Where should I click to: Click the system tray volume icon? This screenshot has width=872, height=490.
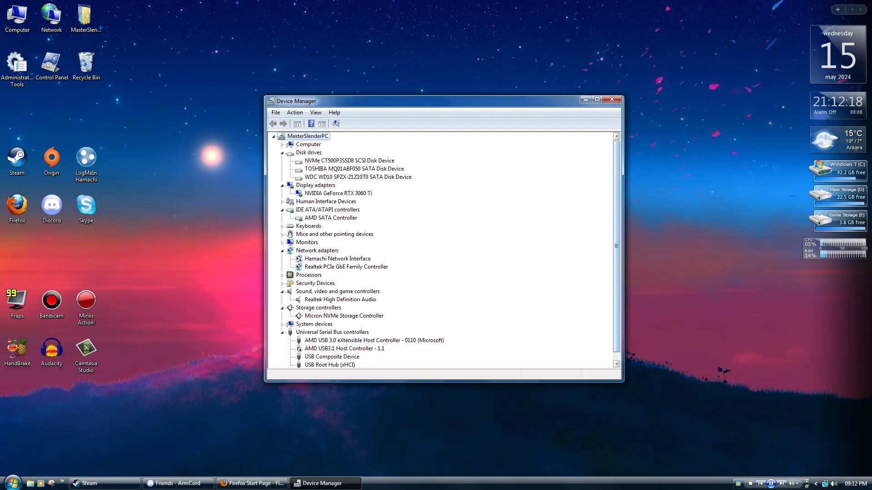tap(834, 484)
